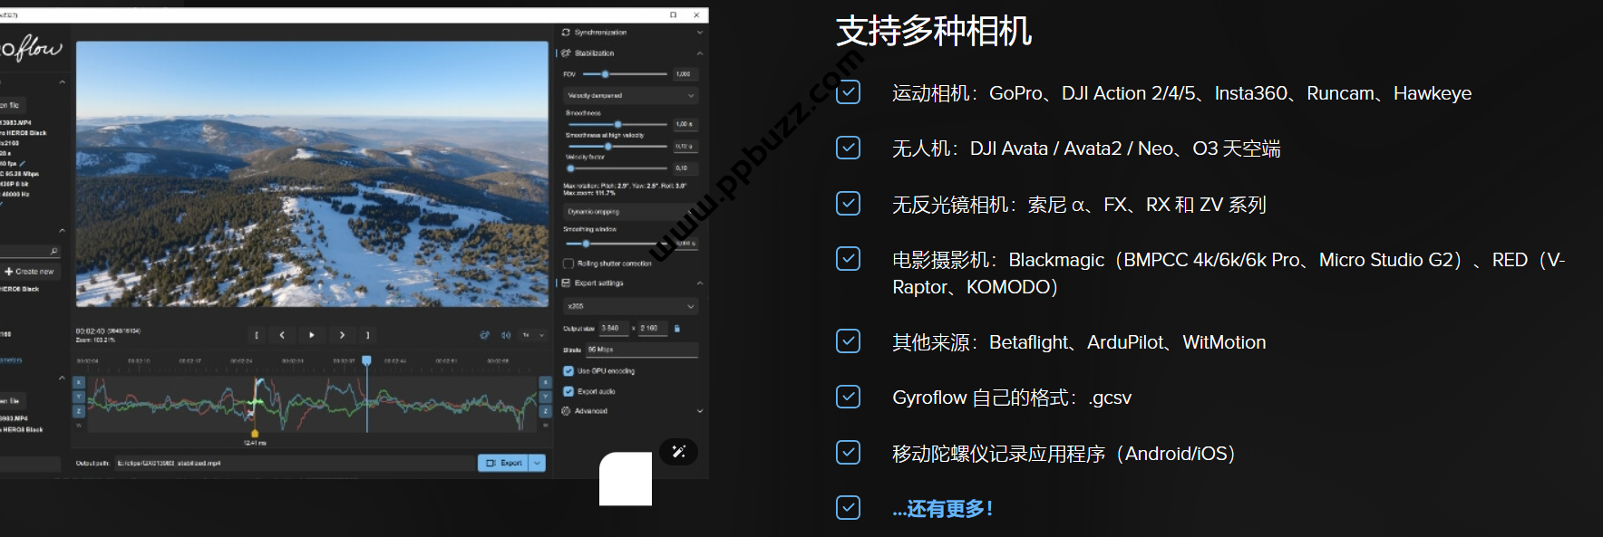
Task: Click the search icon in left panel
Action: (53, 252)
